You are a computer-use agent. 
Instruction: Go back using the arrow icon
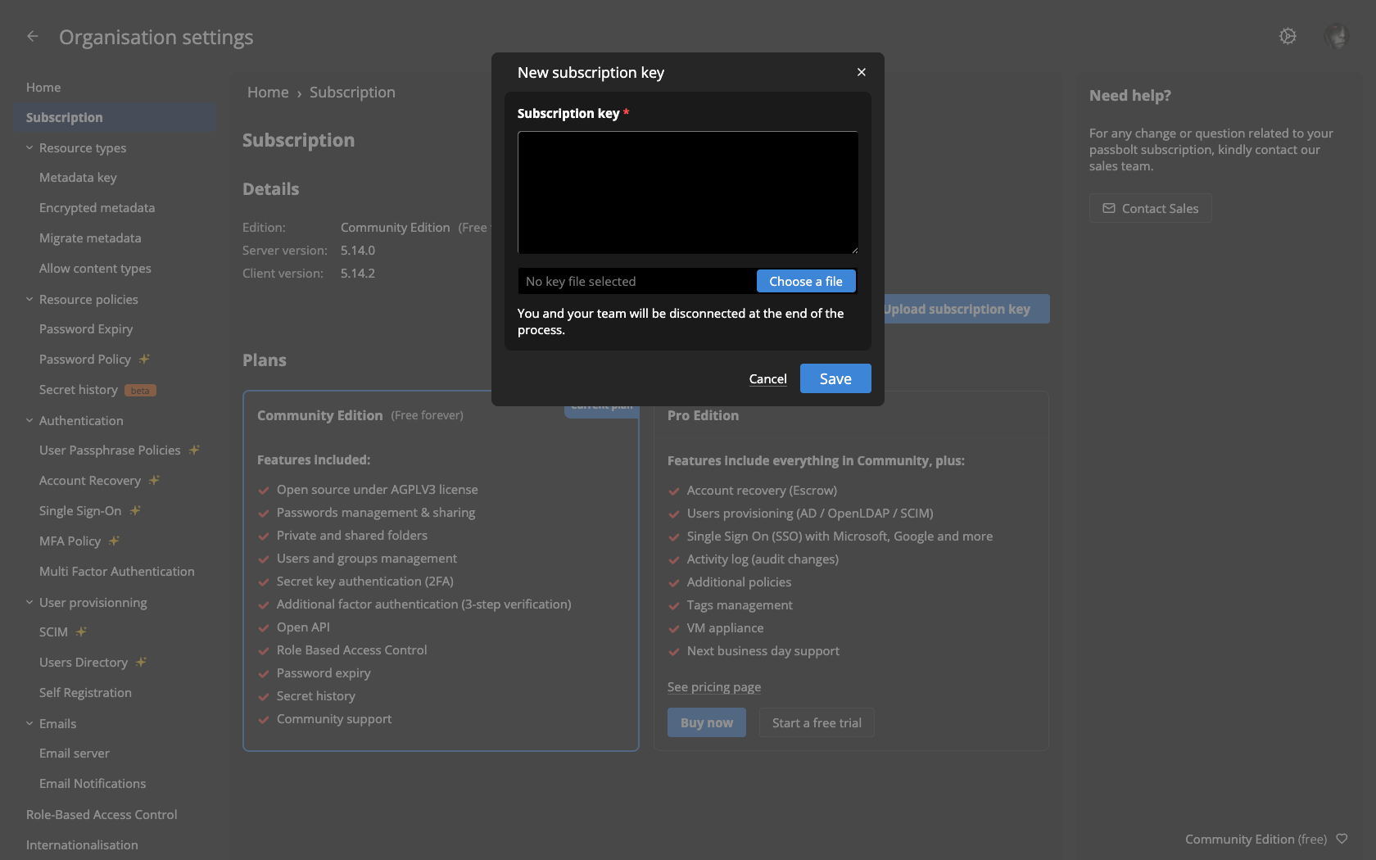pos(33,36)
